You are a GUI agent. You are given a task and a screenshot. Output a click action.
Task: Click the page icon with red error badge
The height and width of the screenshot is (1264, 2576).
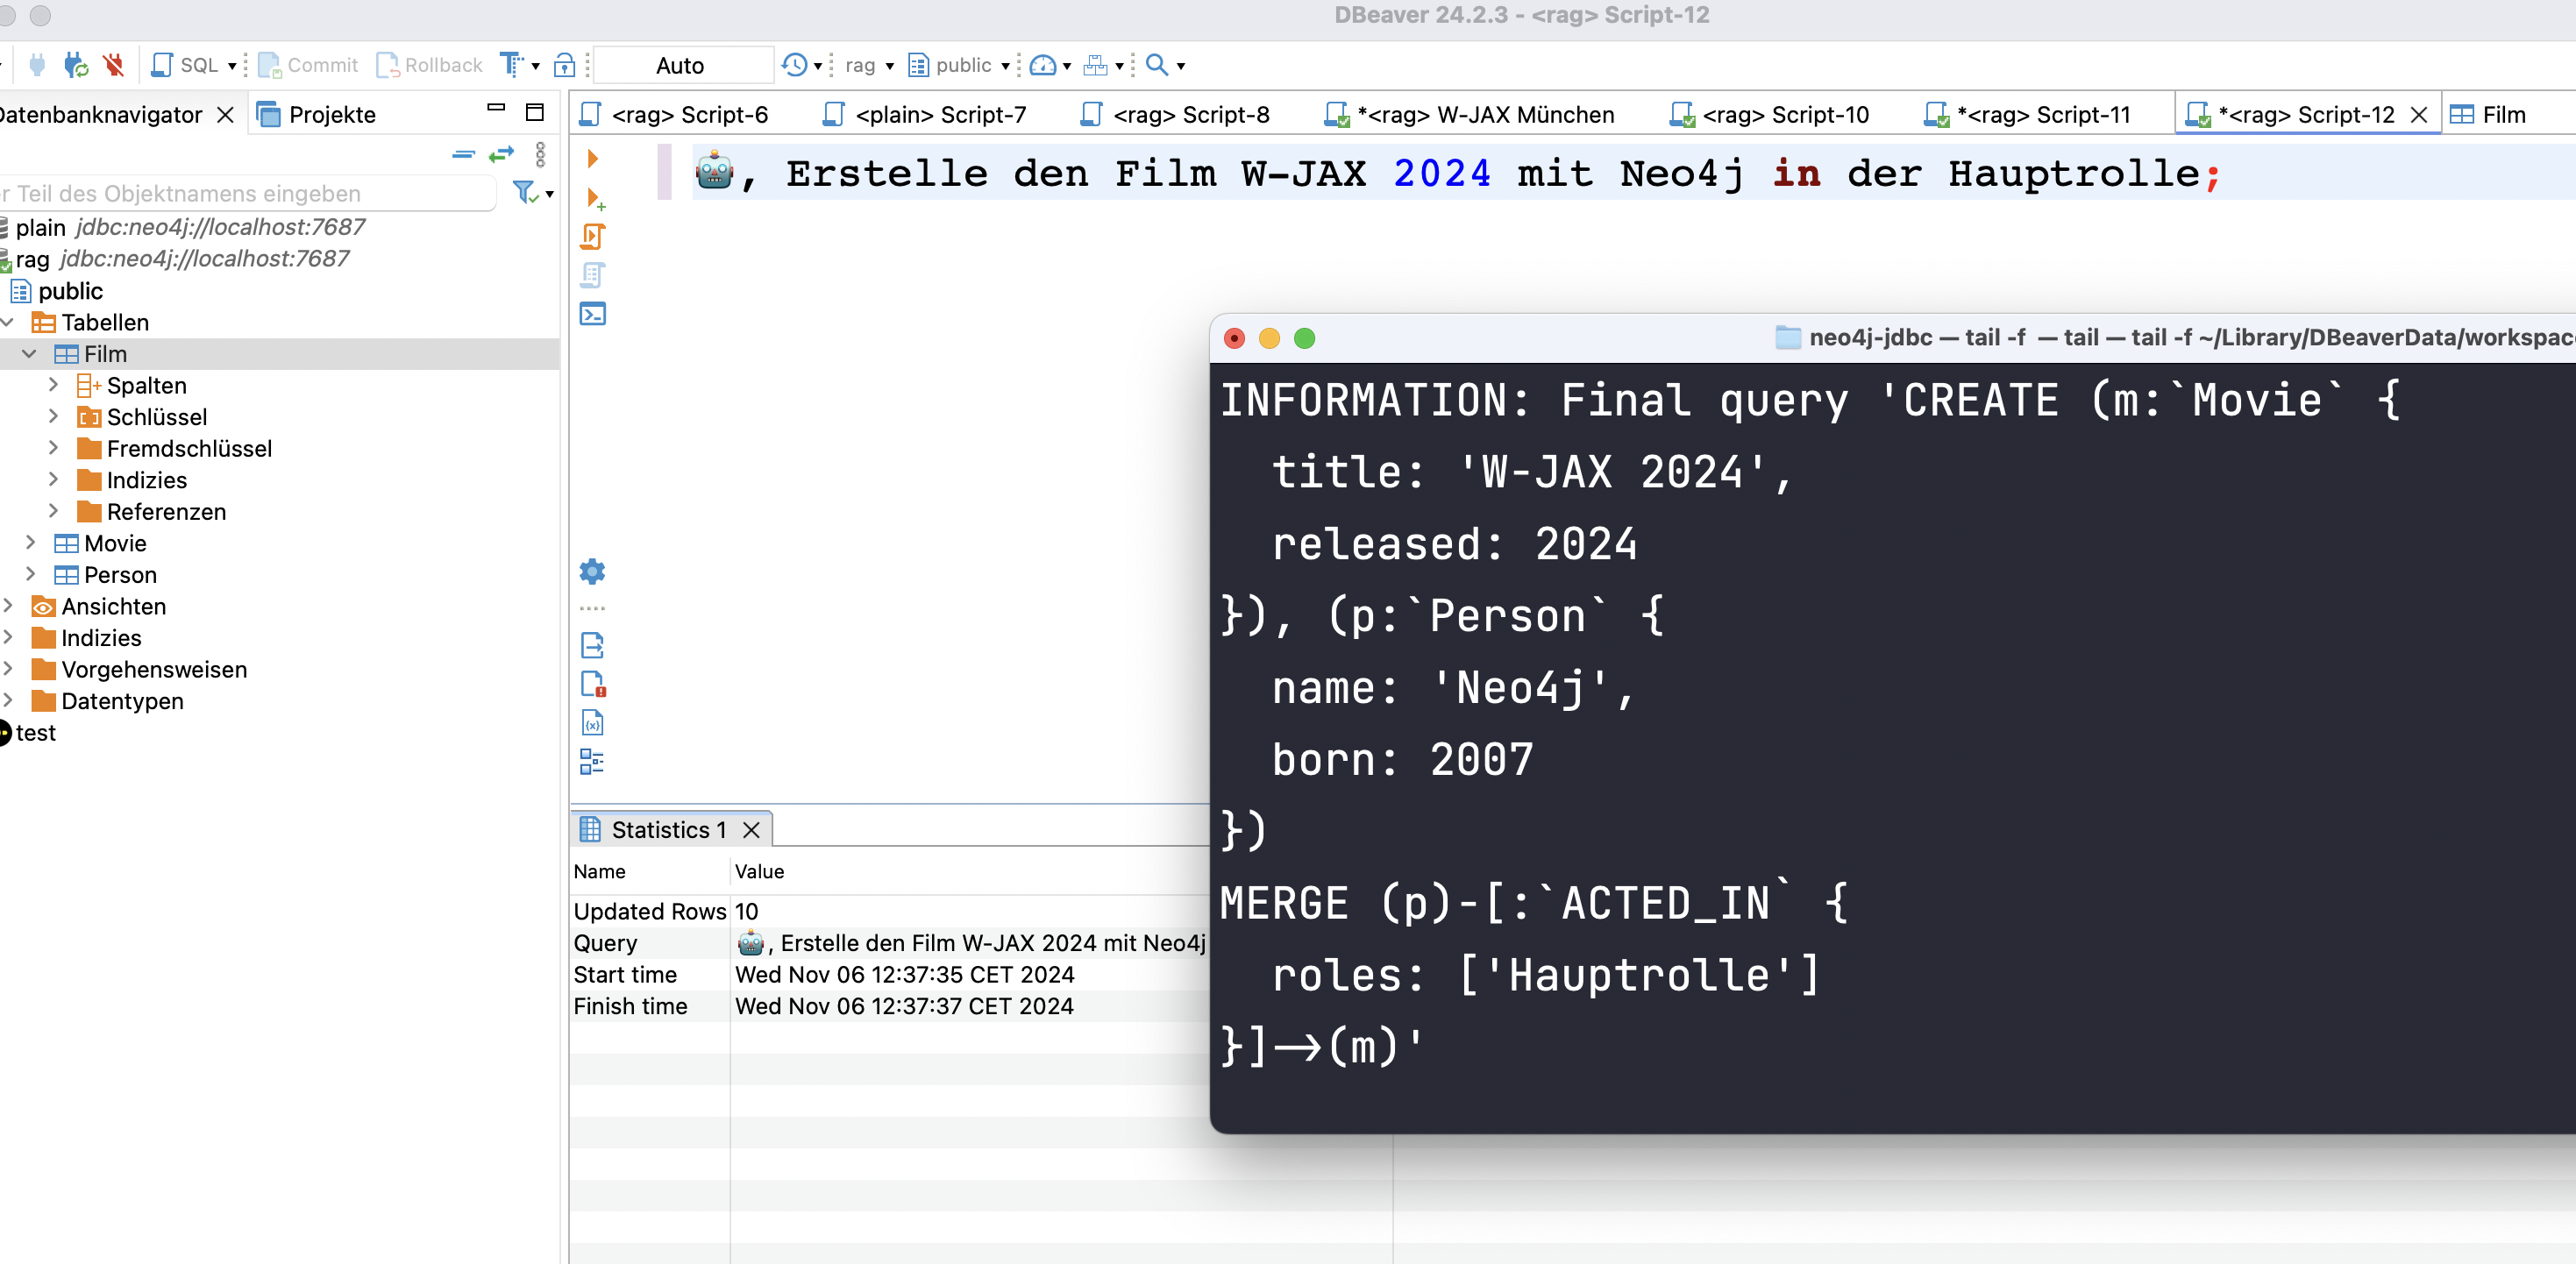[593, 684]
